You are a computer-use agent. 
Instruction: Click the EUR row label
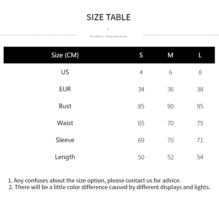click(x=65, y=89)
